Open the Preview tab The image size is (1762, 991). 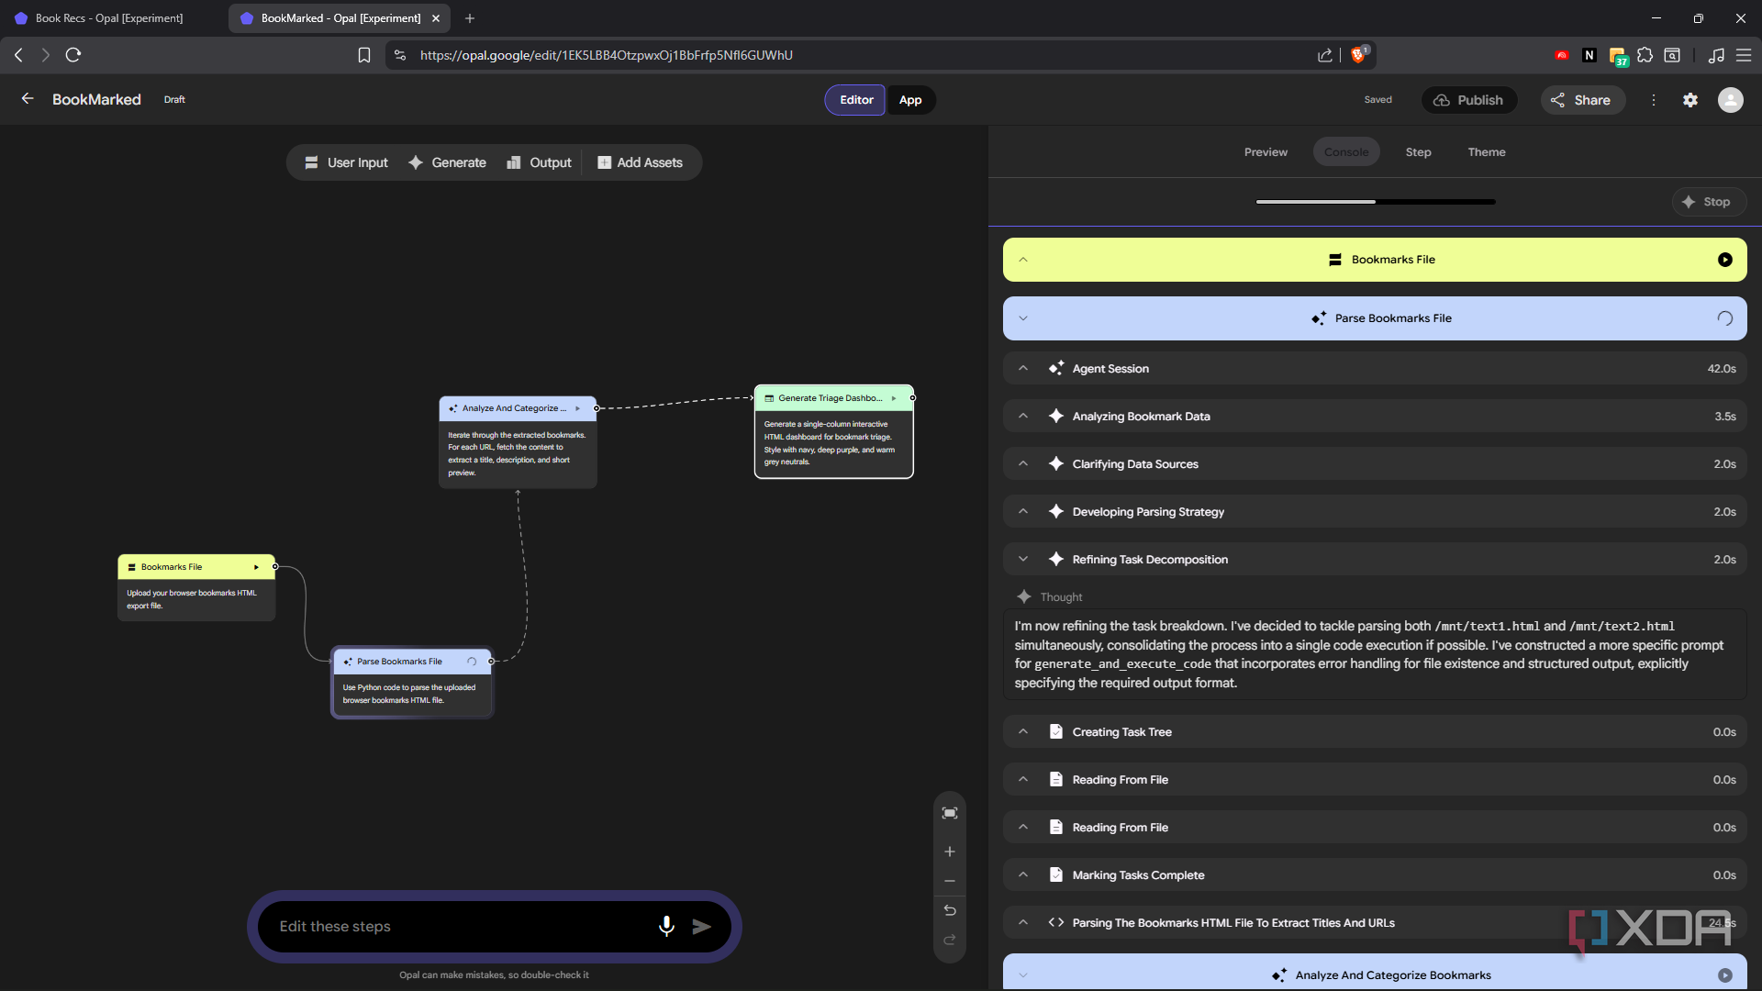pyautogui.click(x=1266, y=152)
